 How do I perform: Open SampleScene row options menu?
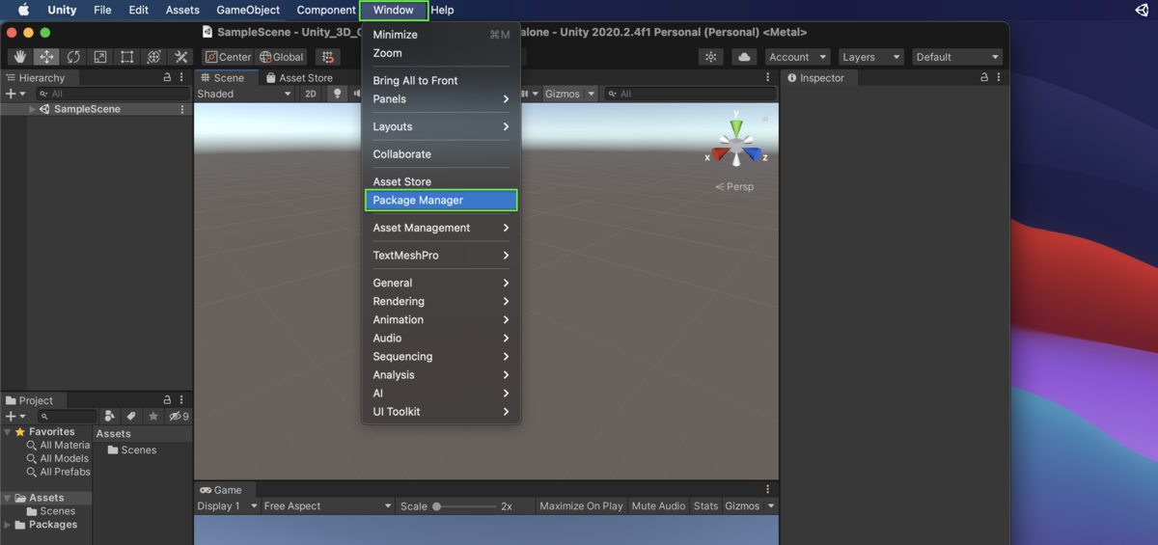tap(182, 109)
